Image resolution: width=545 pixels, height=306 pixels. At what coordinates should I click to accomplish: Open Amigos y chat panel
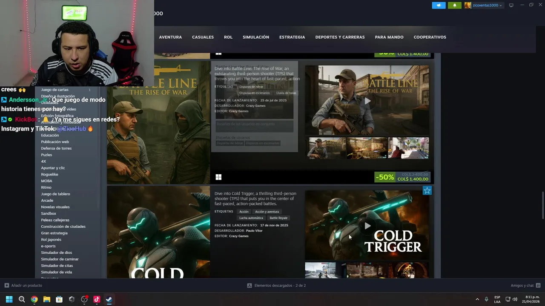coord(525,286)
